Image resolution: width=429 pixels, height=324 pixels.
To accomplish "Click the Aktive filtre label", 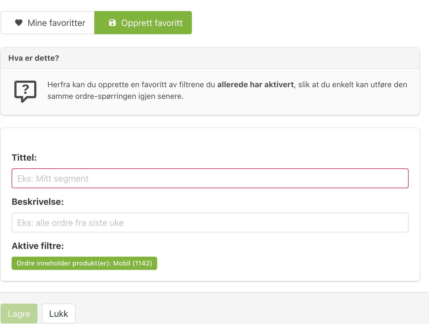I will point(38,246).
